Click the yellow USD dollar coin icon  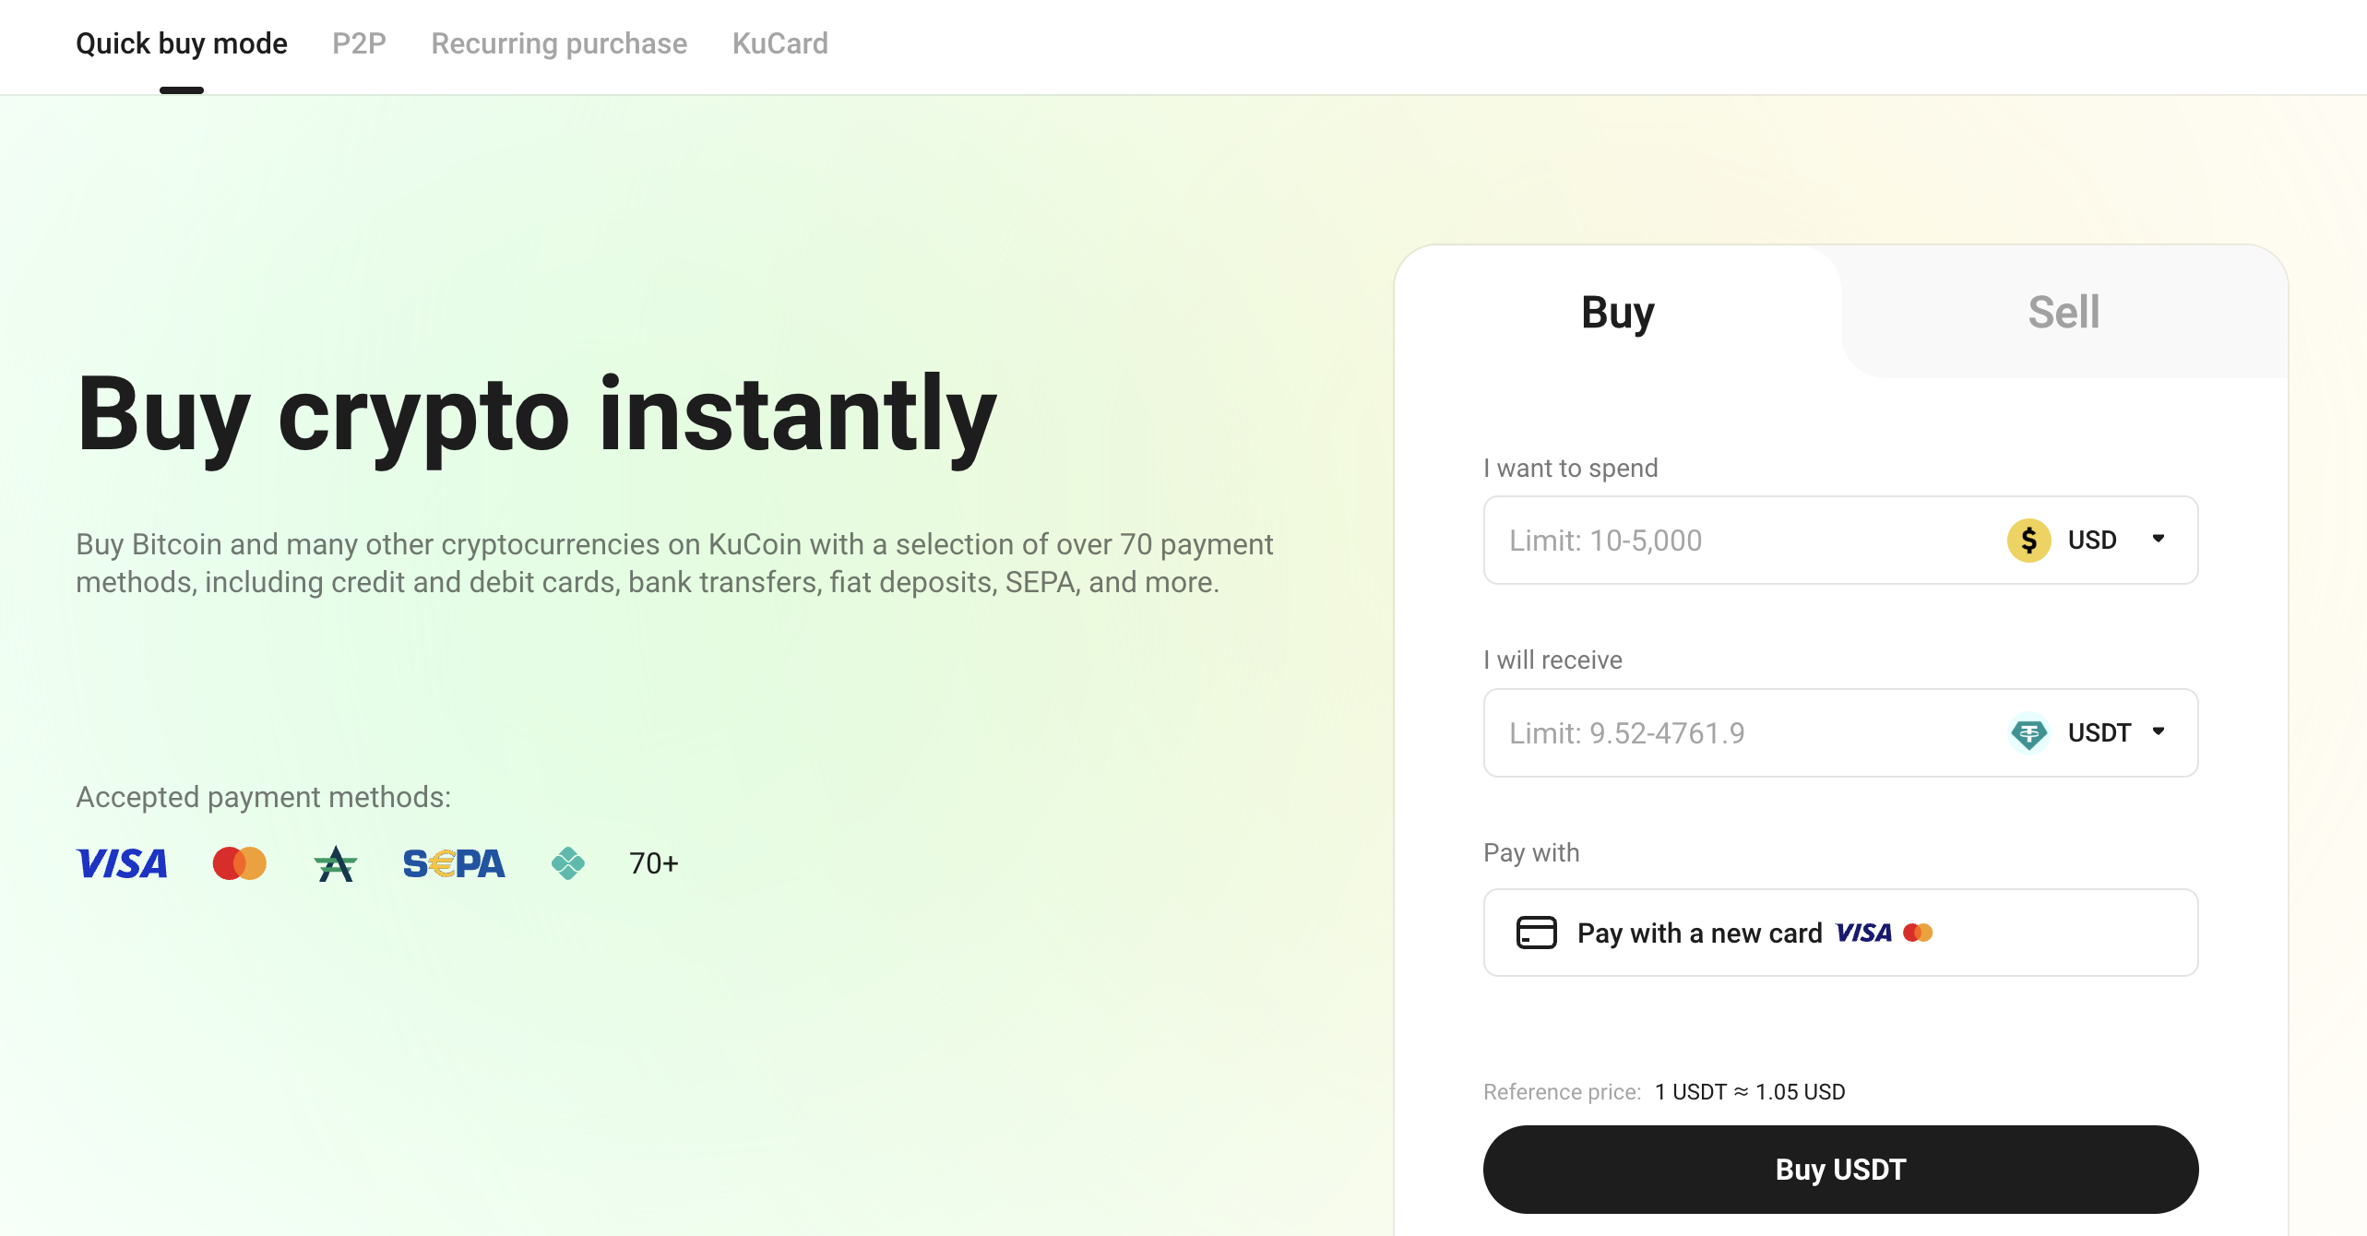2028,541
